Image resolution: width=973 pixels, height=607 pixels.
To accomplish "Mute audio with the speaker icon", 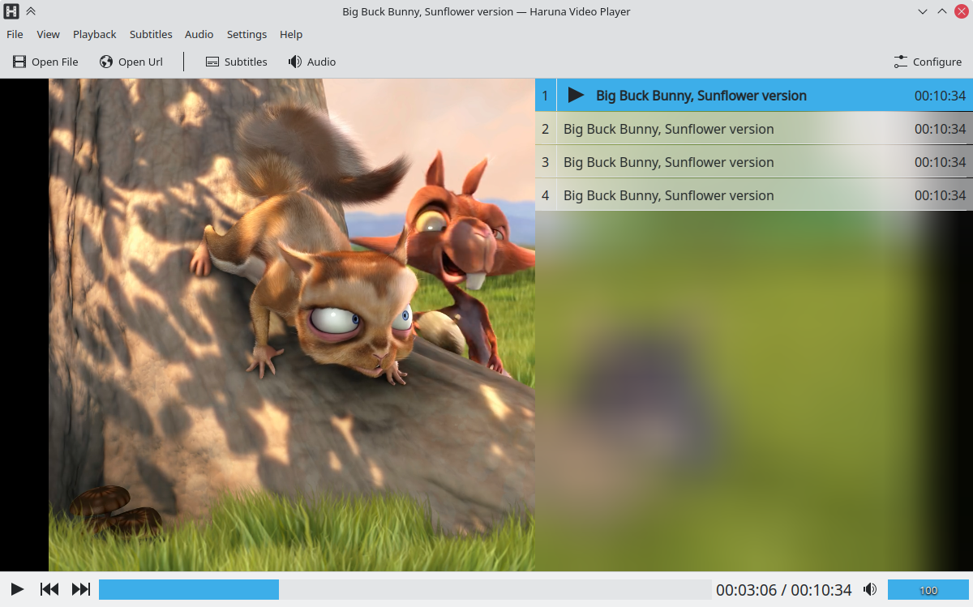I will [870, 589].
